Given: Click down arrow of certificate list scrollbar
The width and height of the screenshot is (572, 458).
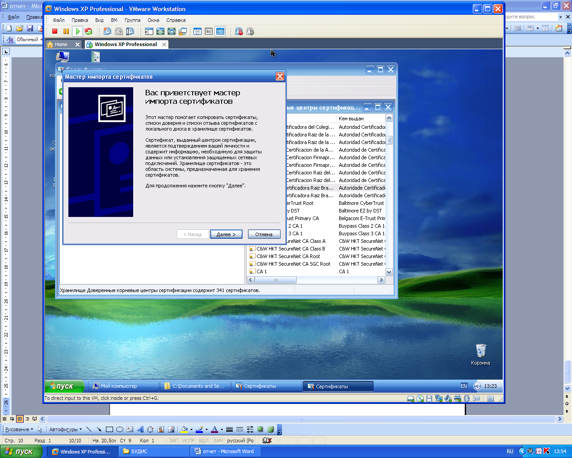Looking at the screenshot, I should (x=389, y=272).
